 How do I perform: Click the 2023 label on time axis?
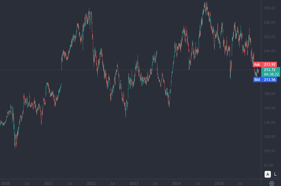[134, 184]
